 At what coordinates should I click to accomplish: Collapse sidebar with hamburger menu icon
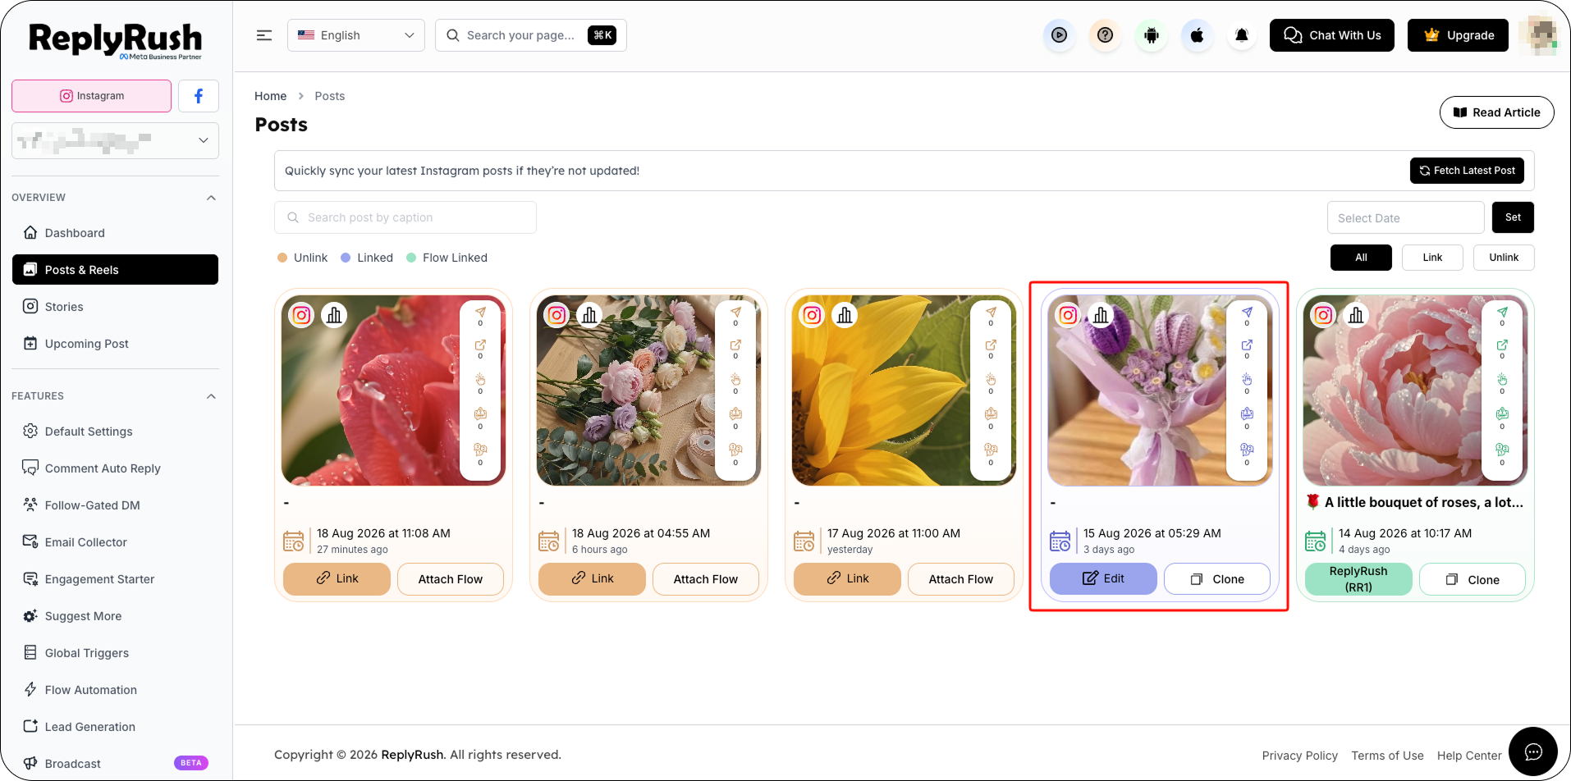coord(264,35)
